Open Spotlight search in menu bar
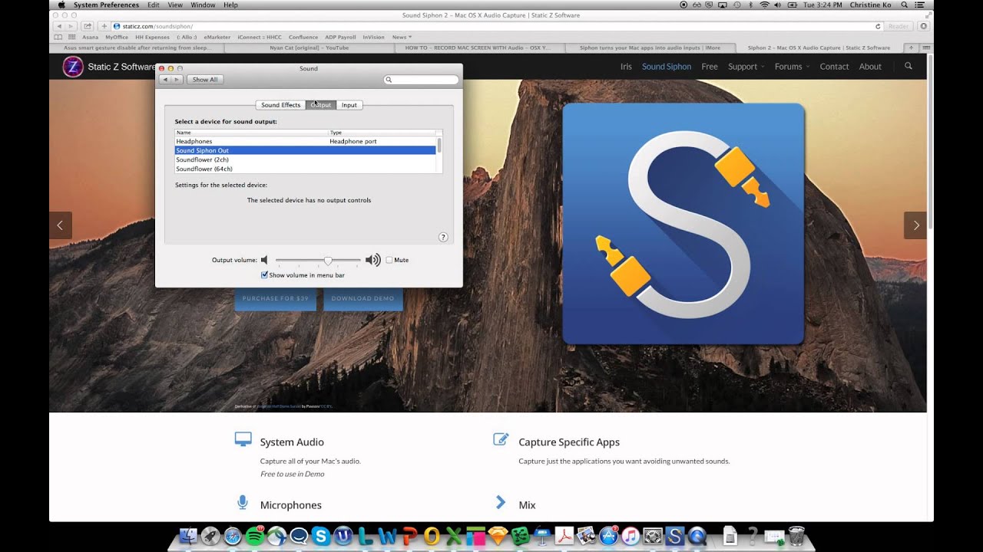Image resolution: width=983 pixels, height=552 pixels. pyautogui.click(x=905, y=5)
